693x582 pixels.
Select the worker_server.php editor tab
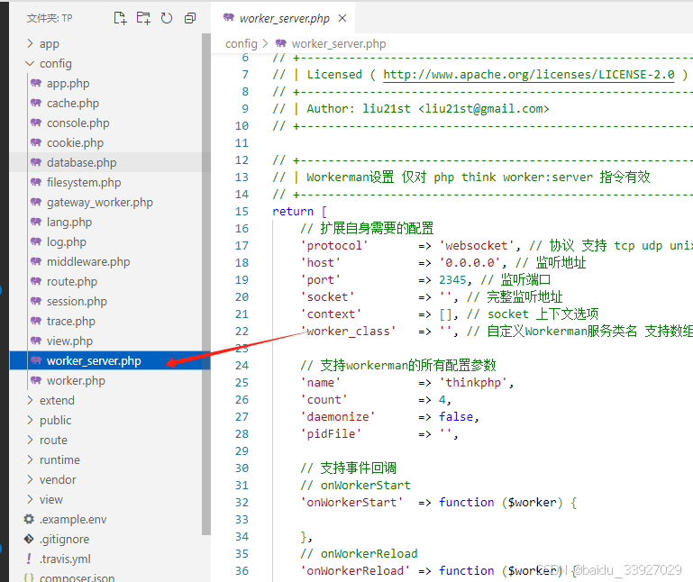283,18
